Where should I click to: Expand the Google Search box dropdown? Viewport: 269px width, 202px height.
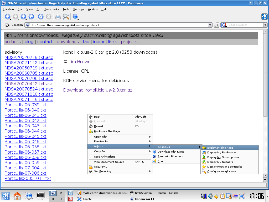pos(265,25)
